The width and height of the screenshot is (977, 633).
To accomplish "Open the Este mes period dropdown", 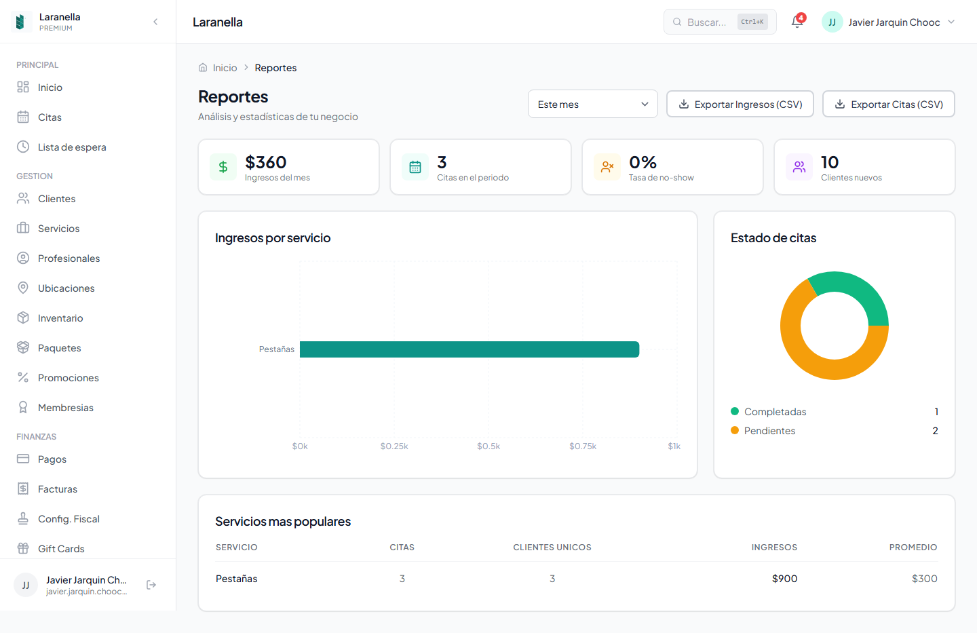I will tap(592, 104).
